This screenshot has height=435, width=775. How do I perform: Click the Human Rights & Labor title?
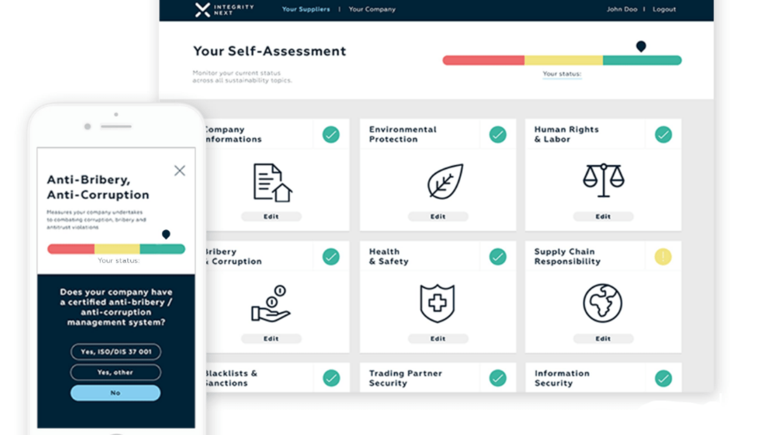tap(566, 134)
